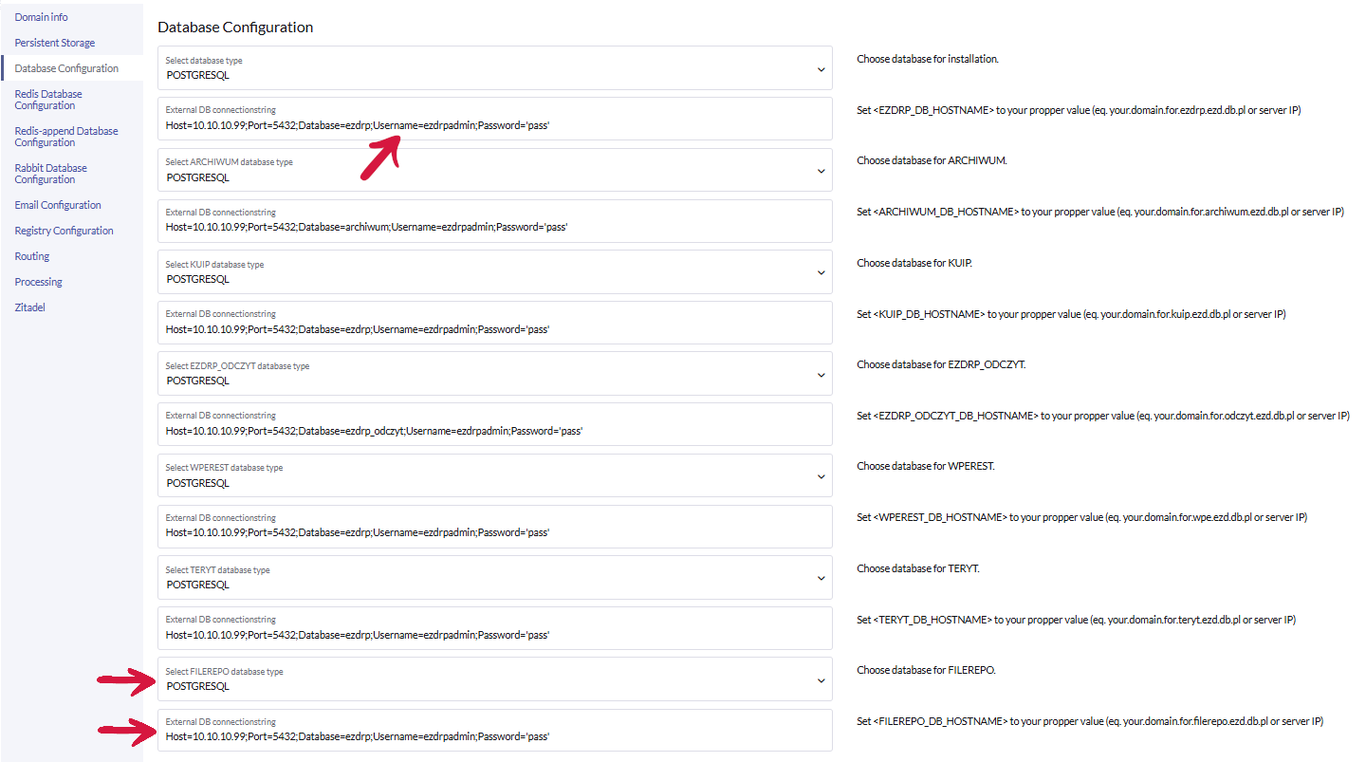This screenshot has height=762, width=1366.
Task: Select Processing in the sidebar
Action: point(38,282)
